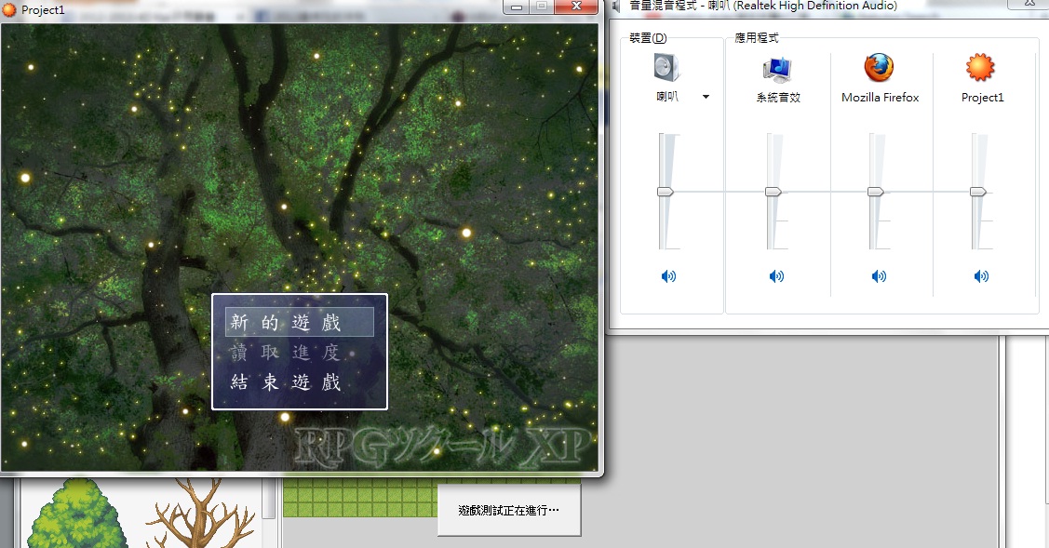Click the Project1 game window title icon
1049x548 pixels.
(9, 10)
